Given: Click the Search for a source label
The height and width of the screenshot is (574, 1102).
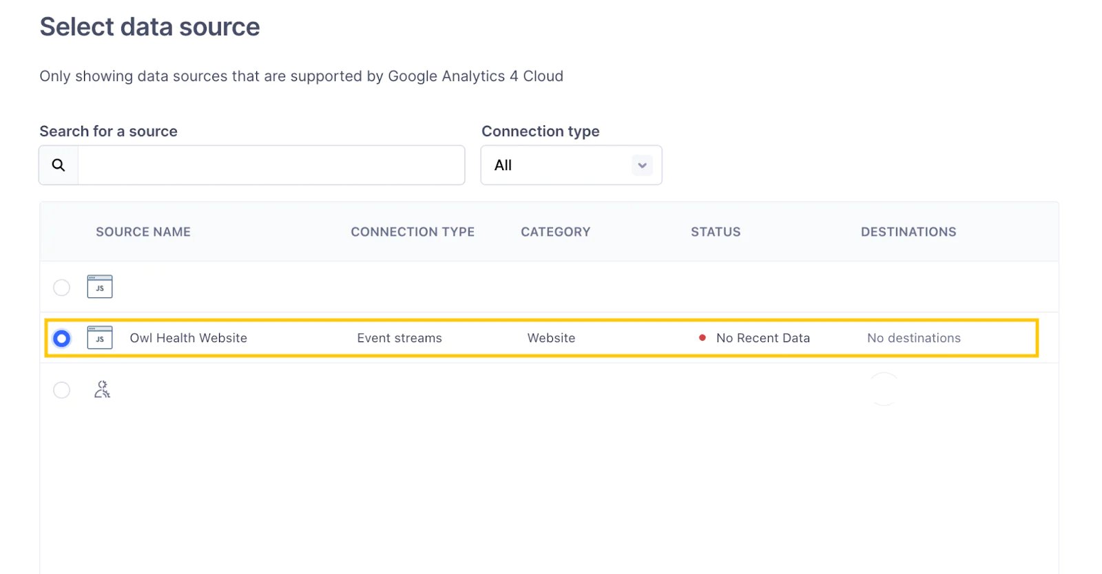Looking at the screenshot, I should pyautogui.click(x=108, y=131).
